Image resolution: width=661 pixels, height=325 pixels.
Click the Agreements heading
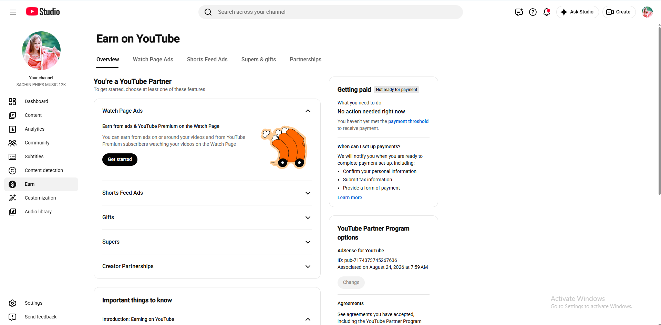[x=351, y=303]
